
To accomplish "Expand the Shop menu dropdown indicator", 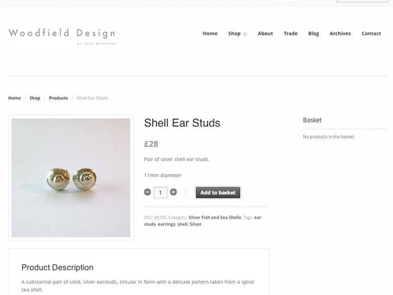I will [x=245, y=34].
